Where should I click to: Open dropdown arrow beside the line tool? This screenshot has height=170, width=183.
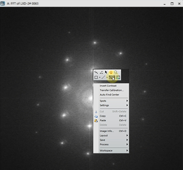pos(107,77)
